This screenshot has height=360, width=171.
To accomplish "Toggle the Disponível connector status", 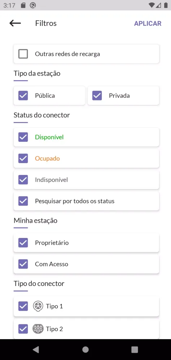I will 23,137.
